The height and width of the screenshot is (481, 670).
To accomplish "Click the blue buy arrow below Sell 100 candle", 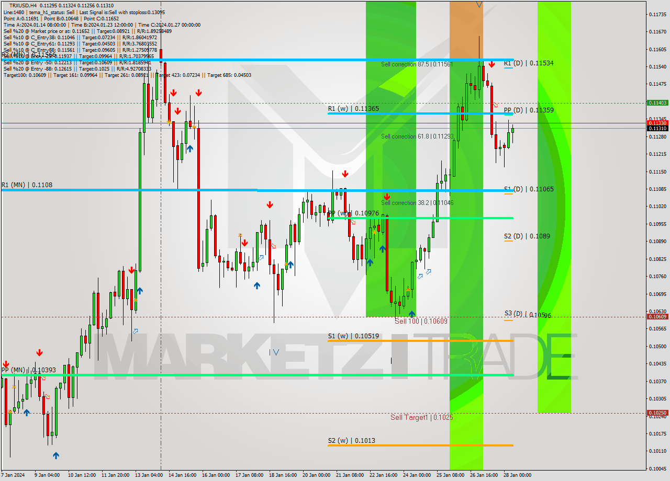I will pyautogui.click(x=412, y=314).
